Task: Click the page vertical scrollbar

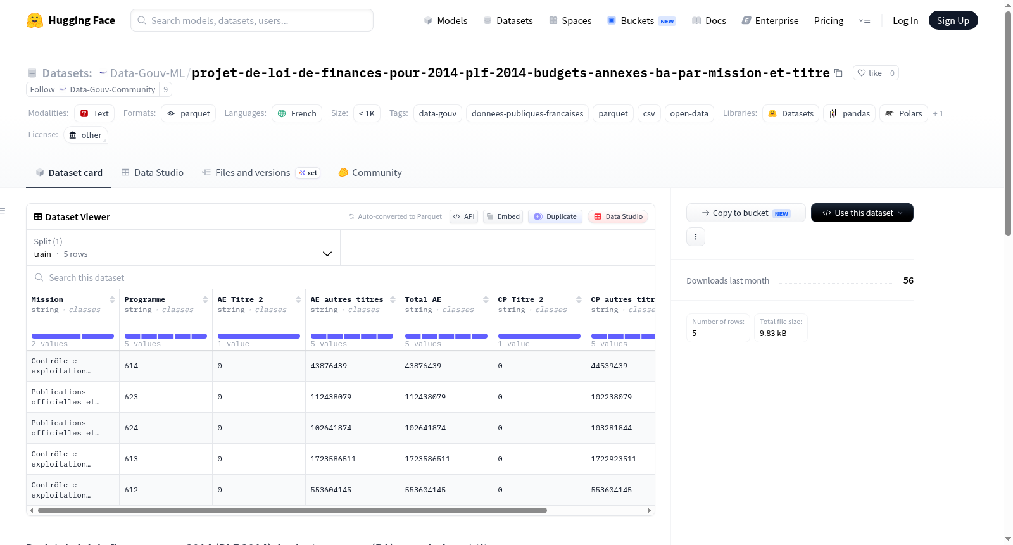Action: [x=1008, y=123]
